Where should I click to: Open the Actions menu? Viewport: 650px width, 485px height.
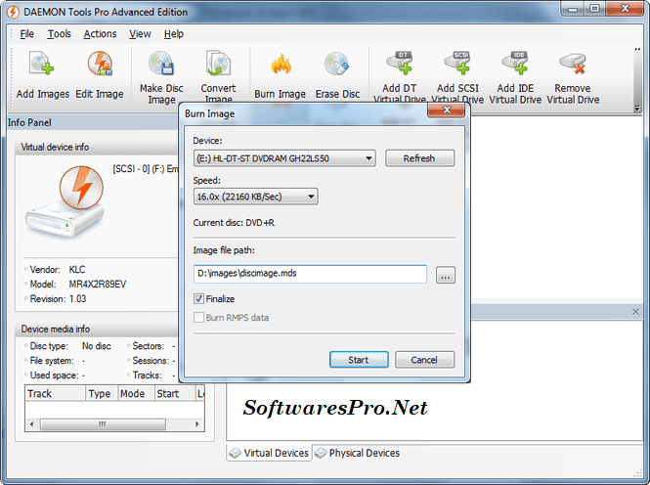pyautogui.click(x=100, y=34)
